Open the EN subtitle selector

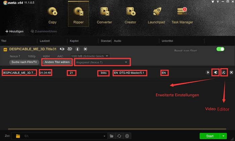tap(164, 73)
